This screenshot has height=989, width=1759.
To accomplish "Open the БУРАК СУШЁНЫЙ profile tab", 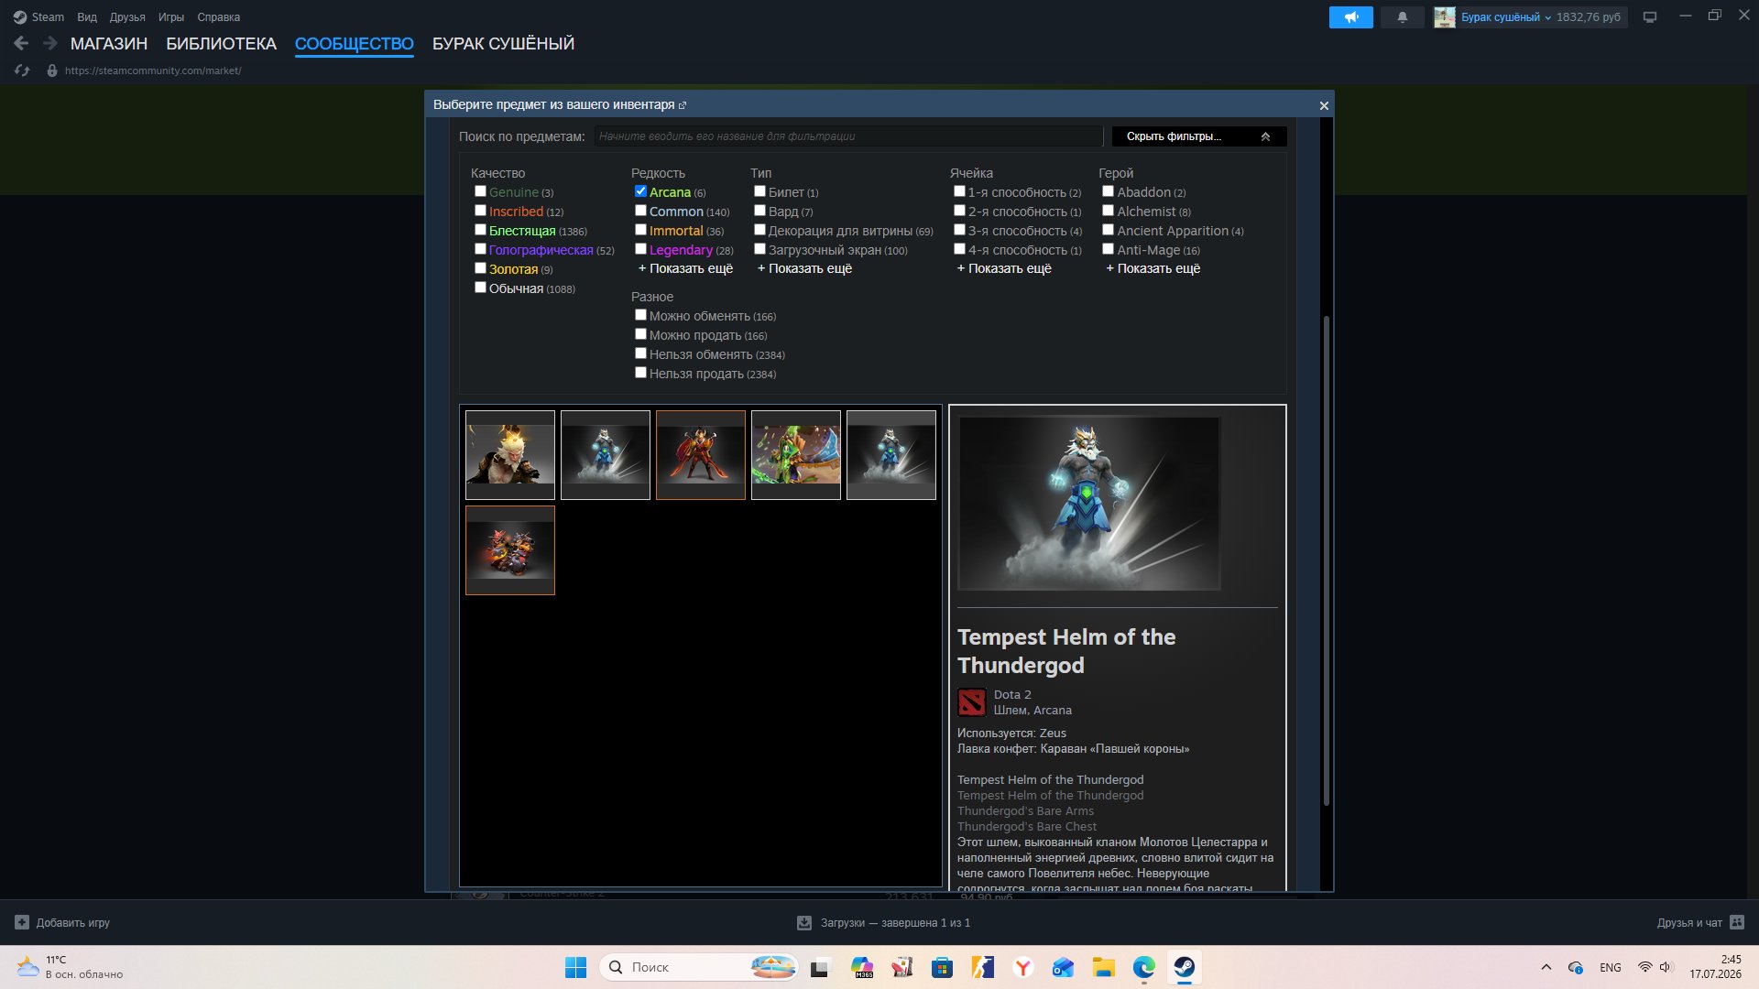I will click(503, 44).
